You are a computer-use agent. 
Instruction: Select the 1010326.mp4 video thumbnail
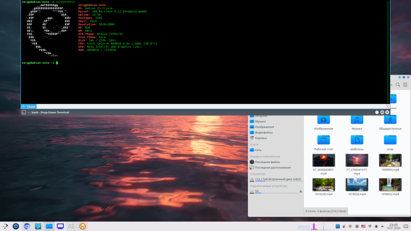point(356,185)
